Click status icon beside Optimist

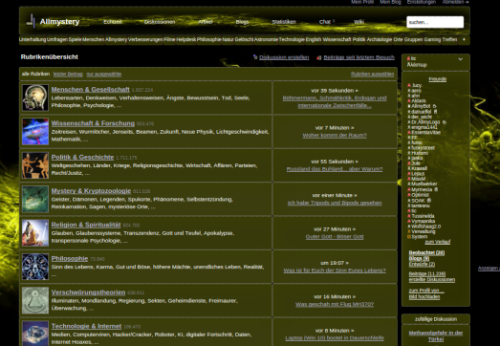click(x=409, y=195)
